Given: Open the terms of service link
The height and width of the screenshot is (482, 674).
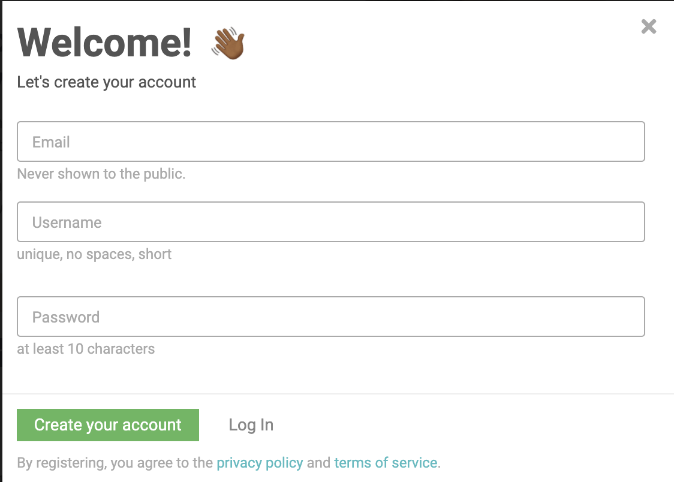Looking at the screenshot, I should (386, 463).
